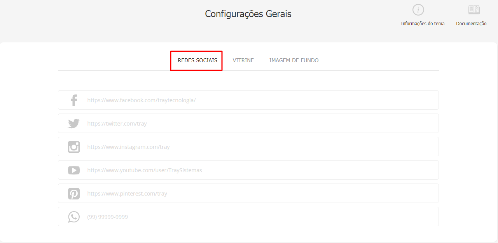Open the Imagem de Fundo tab

[294, 60]
